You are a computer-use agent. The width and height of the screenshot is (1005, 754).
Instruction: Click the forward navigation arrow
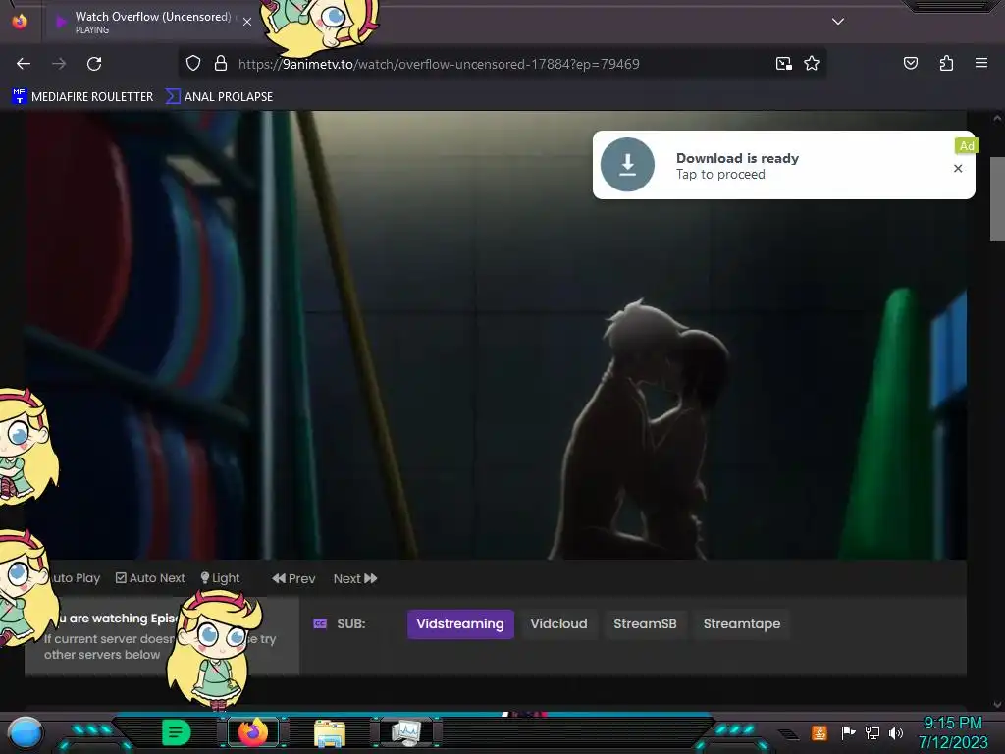tap(59, 64)
